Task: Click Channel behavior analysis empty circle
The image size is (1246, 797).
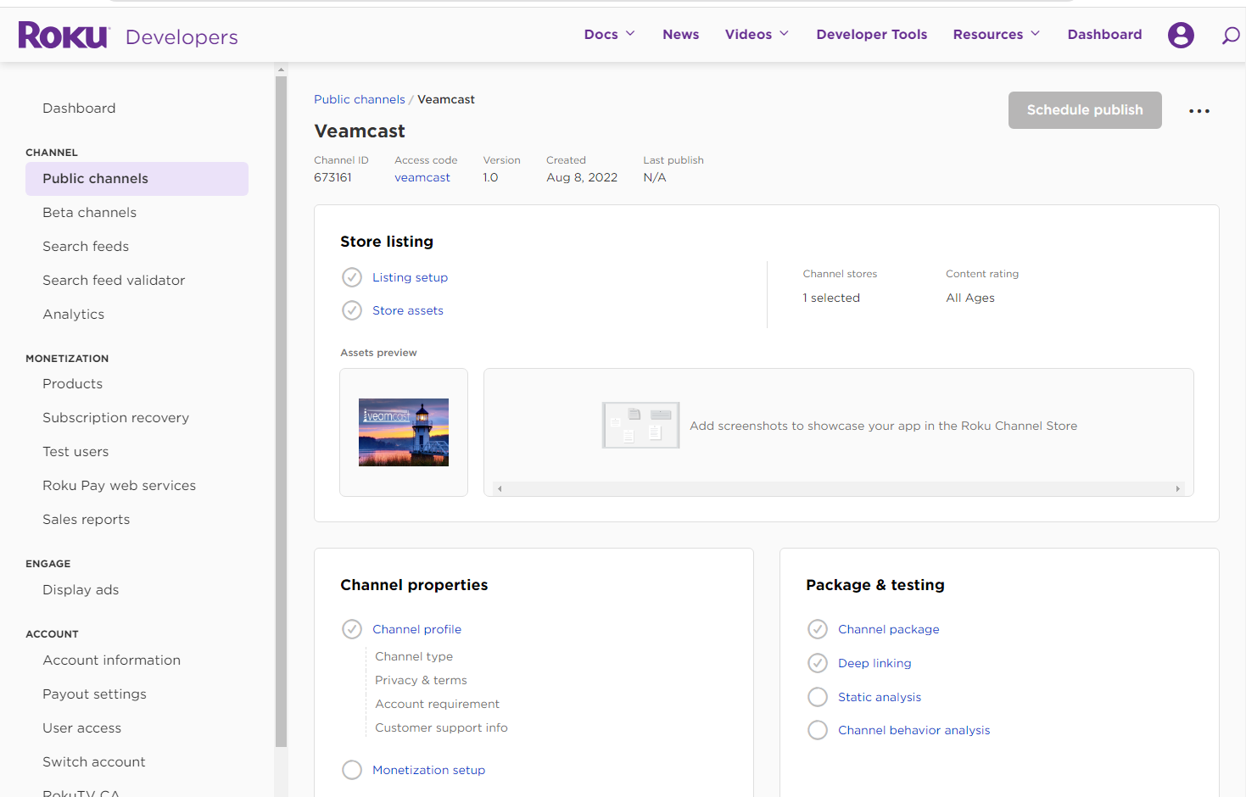Action: (818, 730)
